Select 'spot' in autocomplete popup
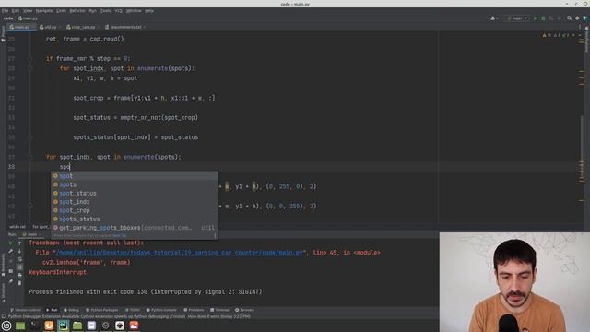 coord(135,176)
